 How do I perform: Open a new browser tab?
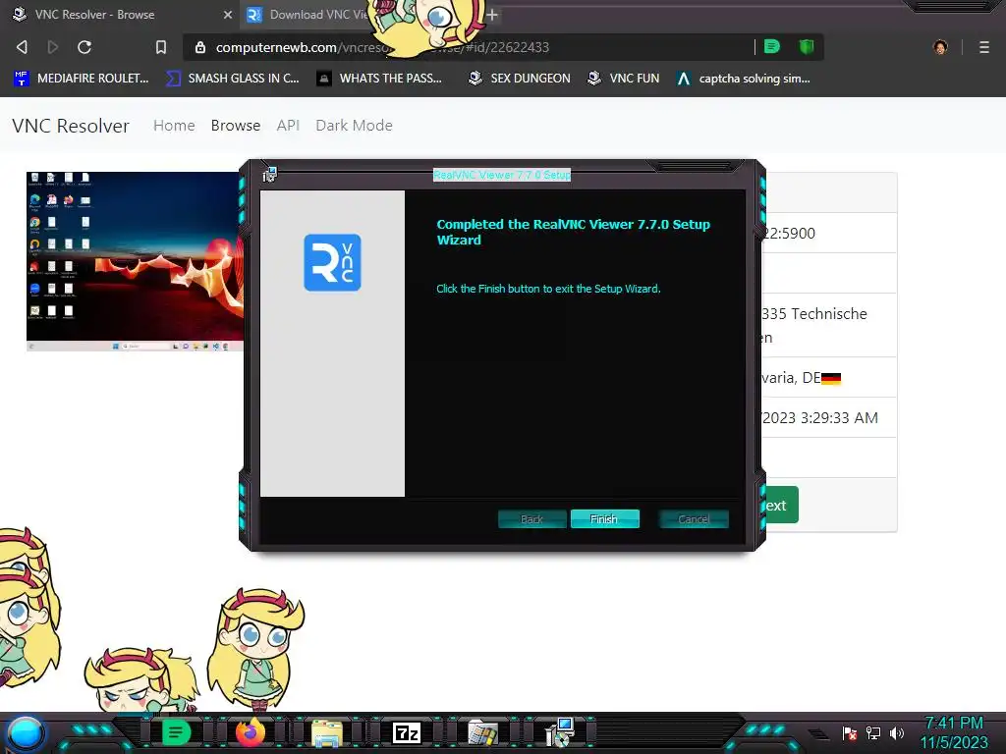[x=492, y=15]
